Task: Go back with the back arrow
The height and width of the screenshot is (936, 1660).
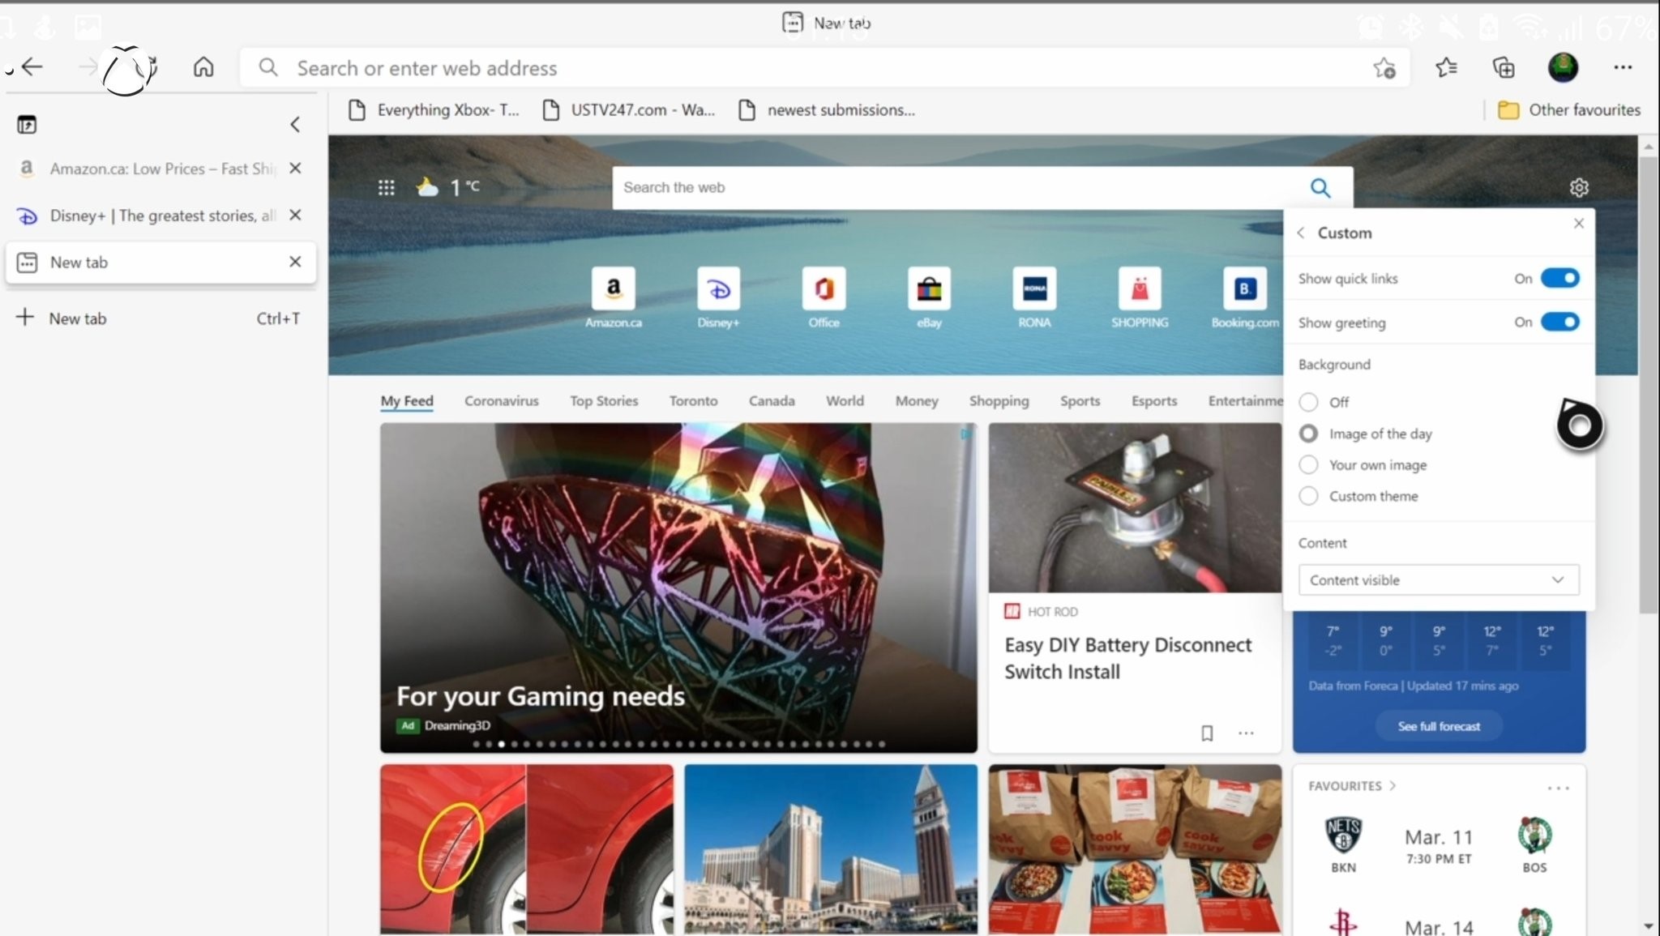Action: (x=32, y=67)
